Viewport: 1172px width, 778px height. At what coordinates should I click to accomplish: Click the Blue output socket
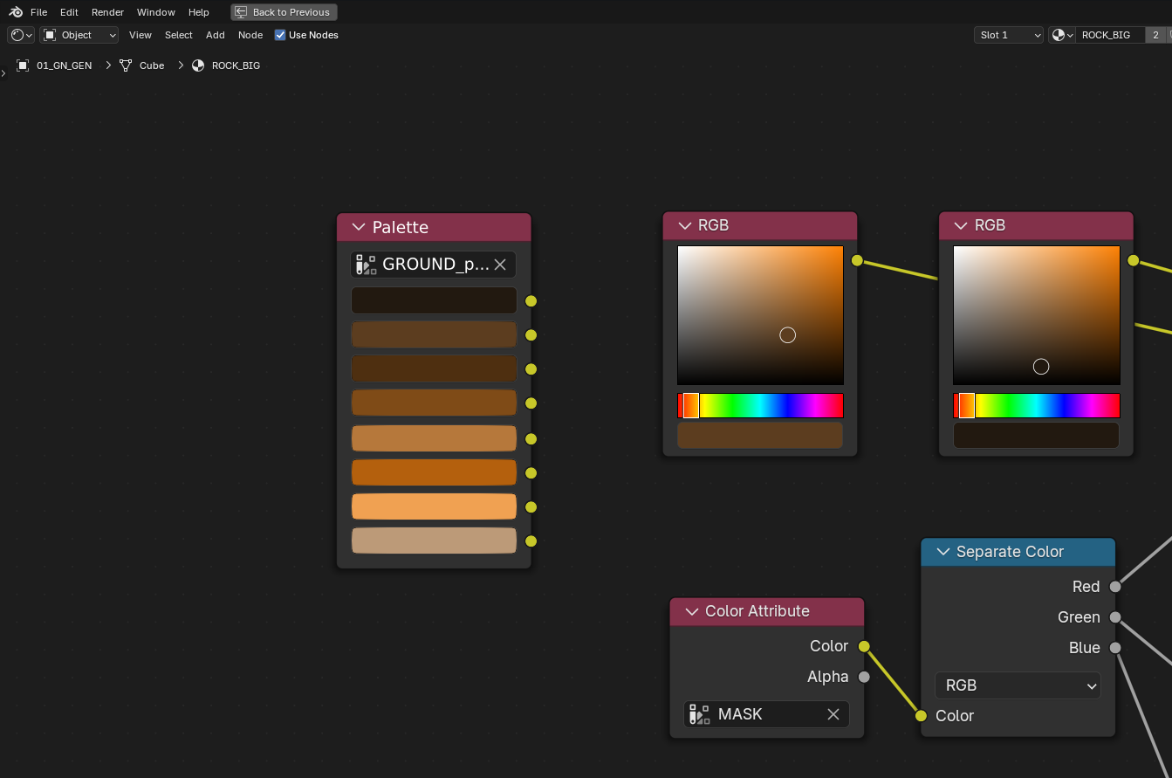[x=1115, y=648]
